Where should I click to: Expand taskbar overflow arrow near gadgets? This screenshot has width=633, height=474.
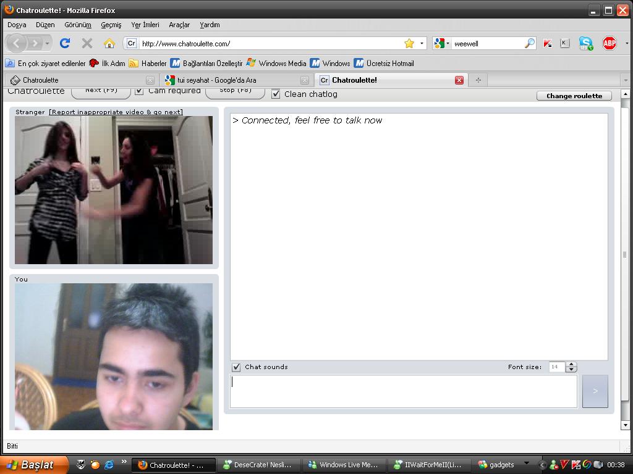point(527,463)
